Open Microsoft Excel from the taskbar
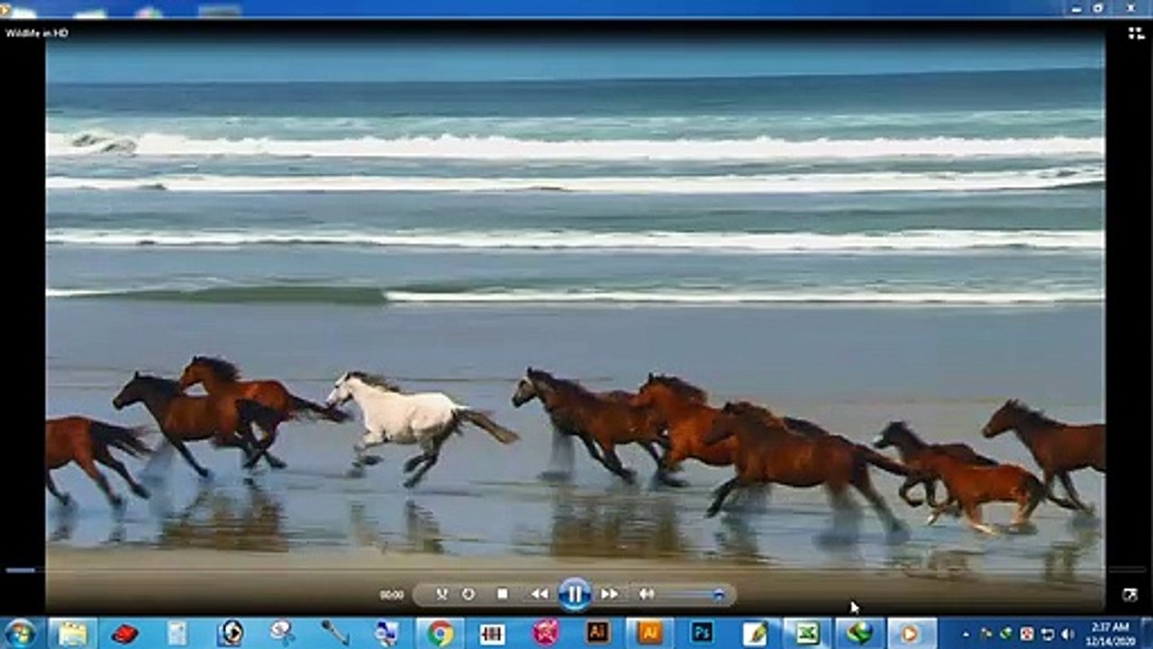 (x=807, y=633)
